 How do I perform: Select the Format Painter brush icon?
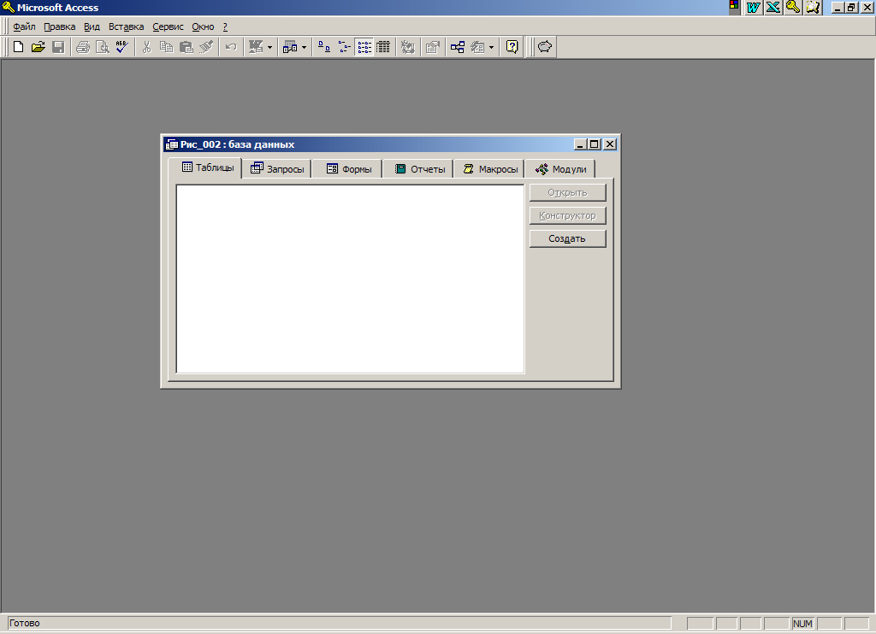[206, 47]
